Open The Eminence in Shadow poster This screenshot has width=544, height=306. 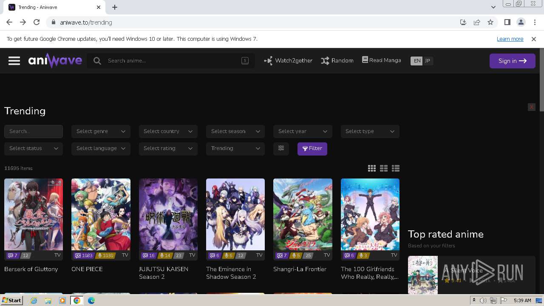click(x=235, y=214)
